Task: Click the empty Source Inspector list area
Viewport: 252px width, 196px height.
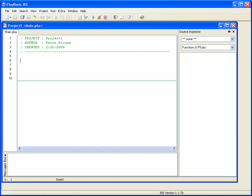Action: (x=208, y=114)
